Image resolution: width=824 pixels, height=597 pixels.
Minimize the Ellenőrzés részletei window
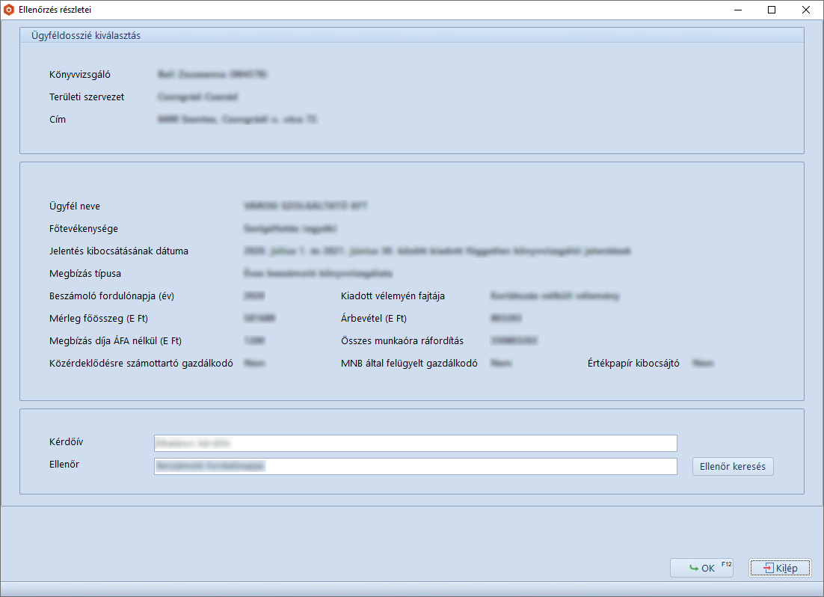pyautogui.click(x=737, y=10)
